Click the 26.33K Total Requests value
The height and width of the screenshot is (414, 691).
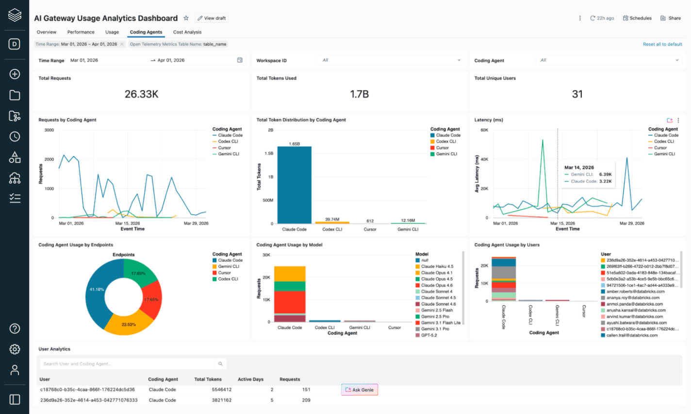(x=141, y=94)
